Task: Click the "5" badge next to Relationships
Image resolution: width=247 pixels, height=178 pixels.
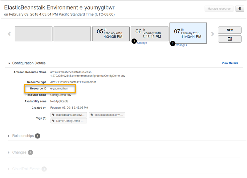Action: pyautogui.click(x=38, y=136)
